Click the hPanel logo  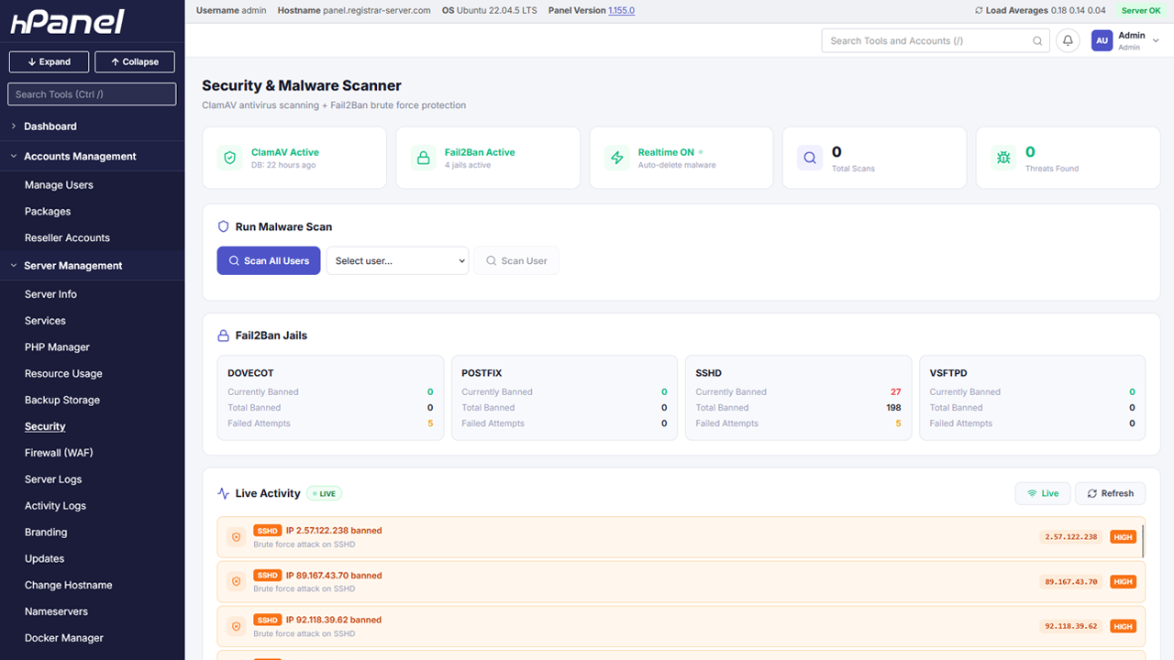(67, 23)
